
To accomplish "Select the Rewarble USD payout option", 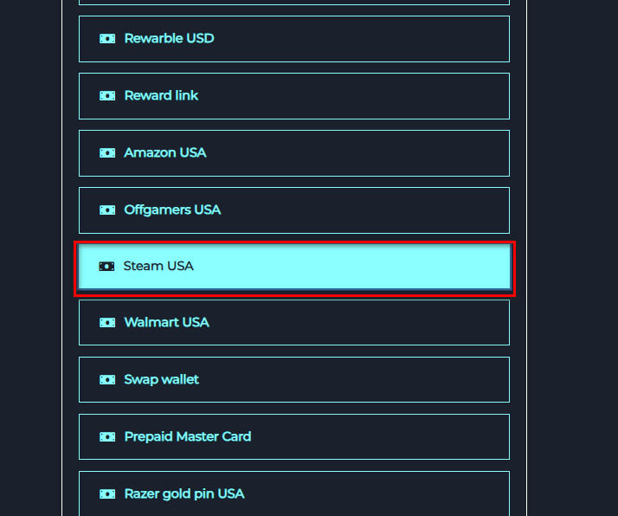I will tap(294, 39).
